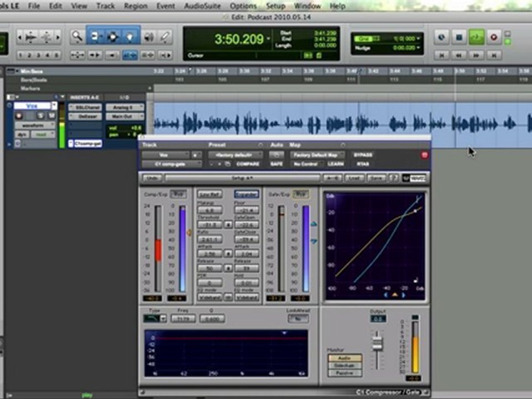Open the factory default preset dropdown
The height and width of the screenshot is (399, 532).
coord(236,155)
